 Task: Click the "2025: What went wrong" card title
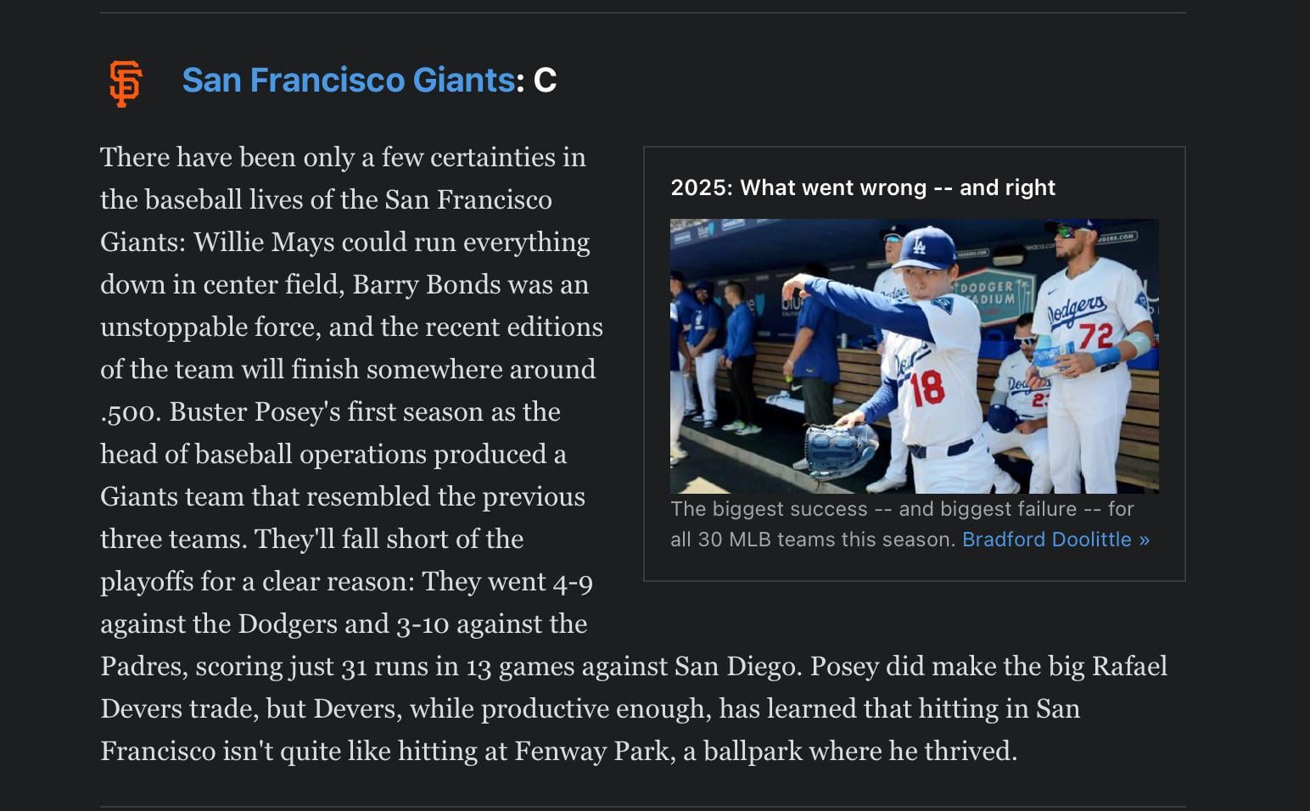tap(862, 187)
